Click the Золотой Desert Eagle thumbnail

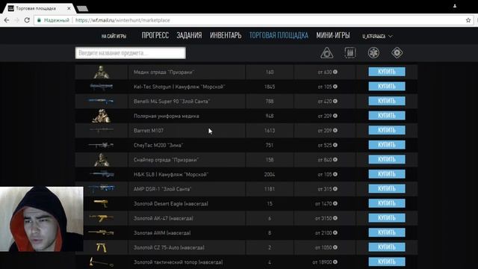click(102, 203)
